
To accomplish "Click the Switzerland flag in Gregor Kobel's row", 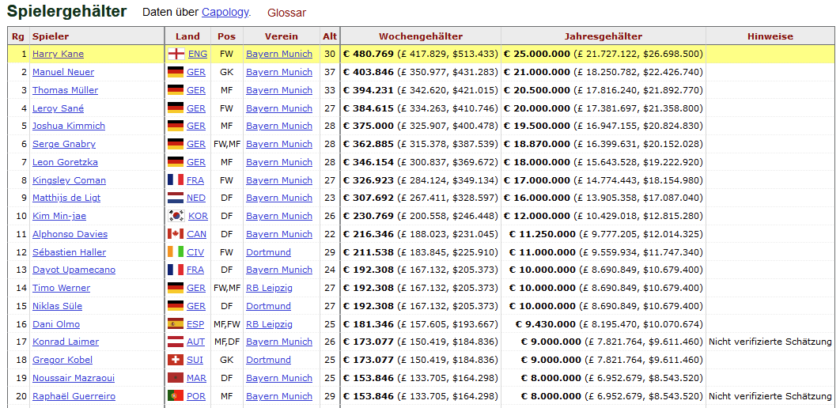I will pyautogui.click(x=176, y=360).
